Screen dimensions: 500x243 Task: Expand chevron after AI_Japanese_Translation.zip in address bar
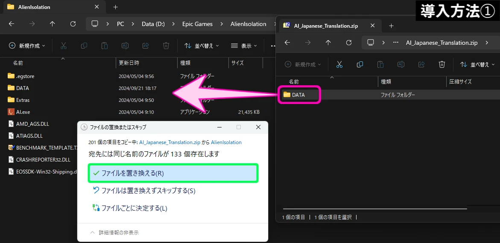point(487,42)
